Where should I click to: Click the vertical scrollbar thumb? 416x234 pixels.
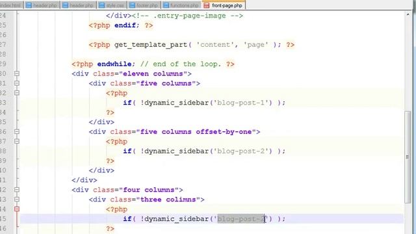[408, 157]
